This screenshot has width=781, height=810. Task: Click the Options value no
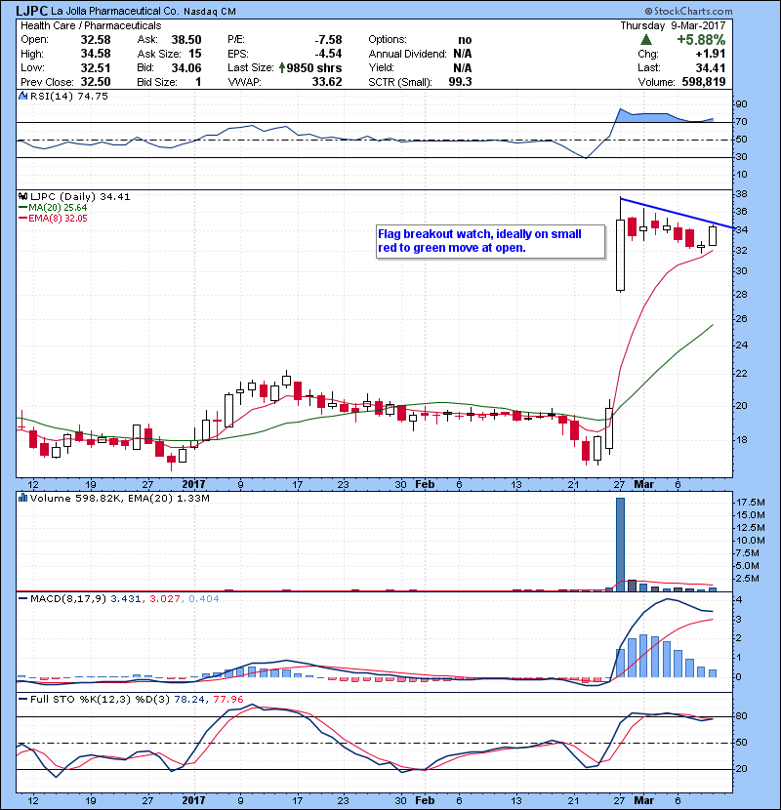(465, 40)
